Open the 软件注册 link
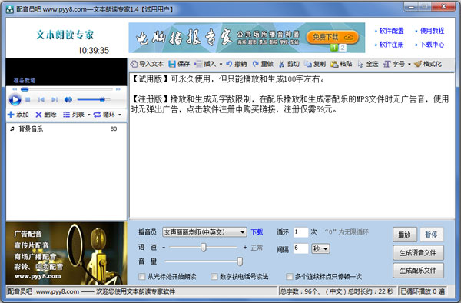Image resolution: width=461 pixels, height=303 pixels. coord(391,45)
